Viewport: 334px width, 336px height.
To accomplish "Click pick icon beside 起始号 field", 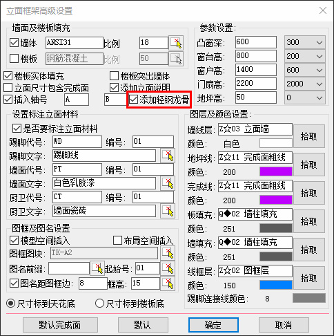I will coord(168,268).
